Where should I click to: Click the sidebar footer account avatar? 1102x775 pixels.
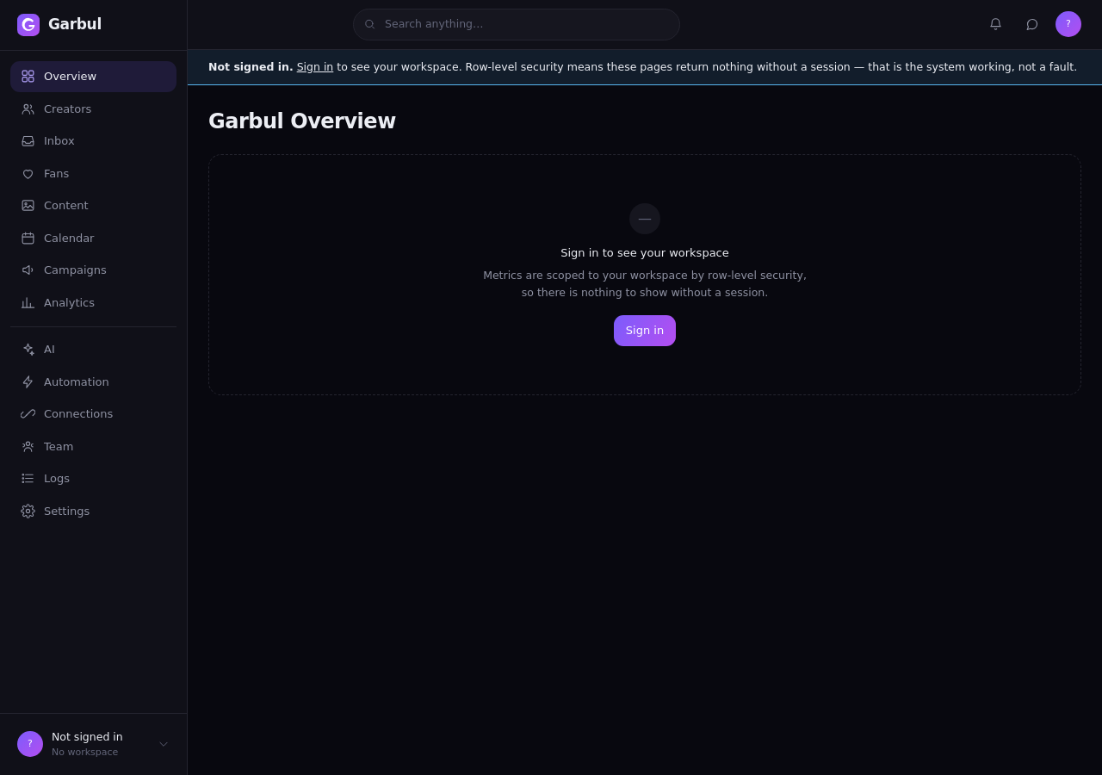click(x=30, y=744)
